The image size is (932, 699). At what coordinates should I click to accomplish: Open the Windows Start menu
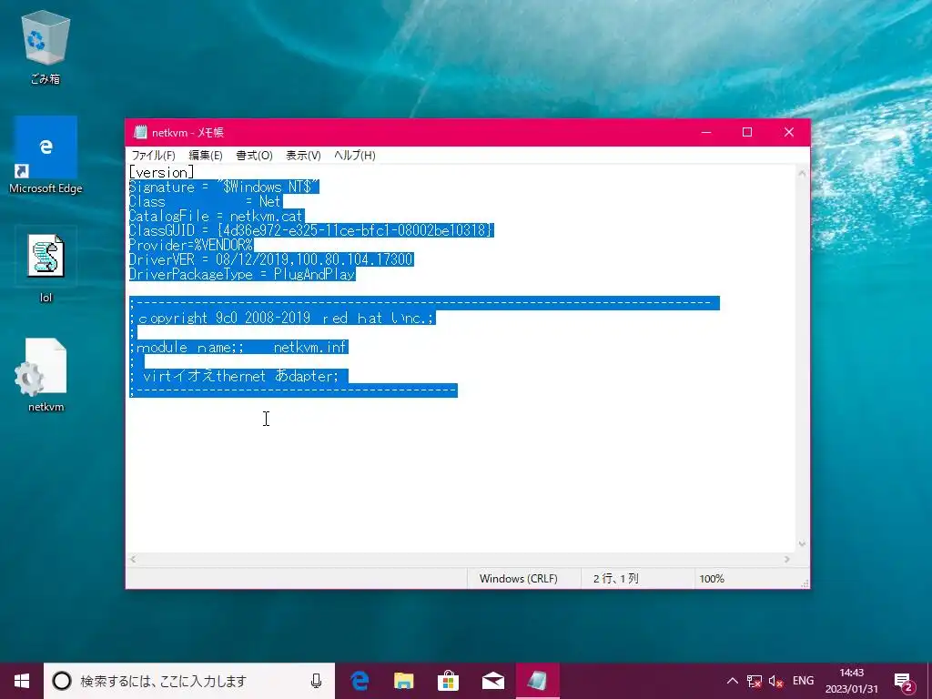coord(22,681)
